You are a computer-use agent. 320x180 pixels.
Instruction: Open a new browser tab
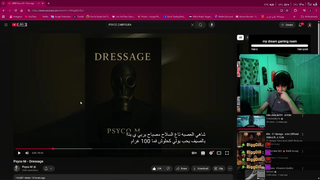[48, 3]
